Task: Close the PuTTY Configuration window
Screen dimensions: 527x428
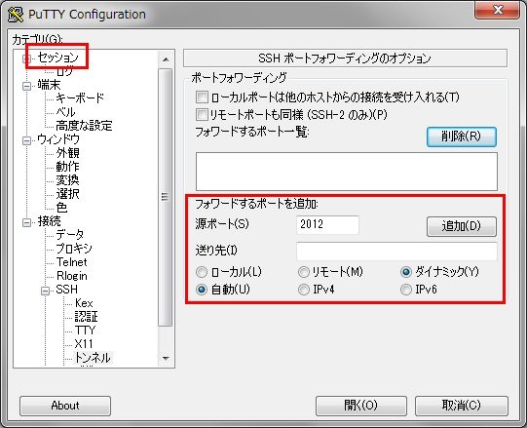Action: click(498, 10)
